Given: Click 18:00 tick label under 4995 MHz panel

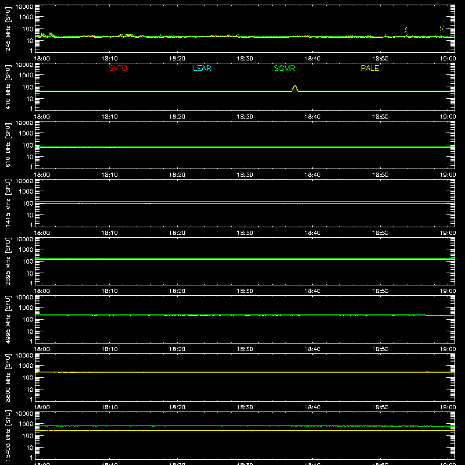Looking at the screenshot, I should (42, 349).
